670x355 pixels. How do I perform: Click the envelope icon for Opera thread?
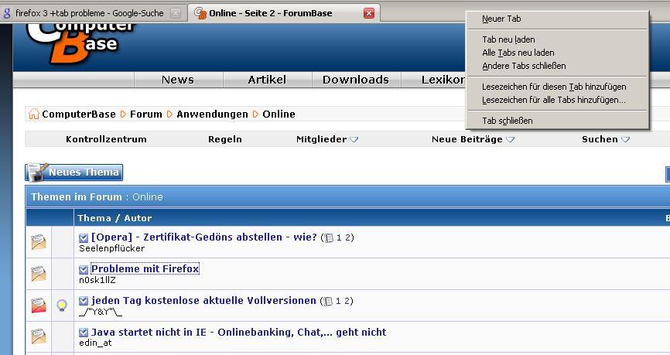point(38,242)
